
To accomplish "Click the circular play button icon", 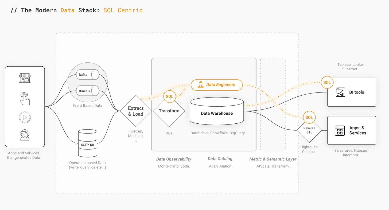I will pyautogui.click(x=25, y=117).
